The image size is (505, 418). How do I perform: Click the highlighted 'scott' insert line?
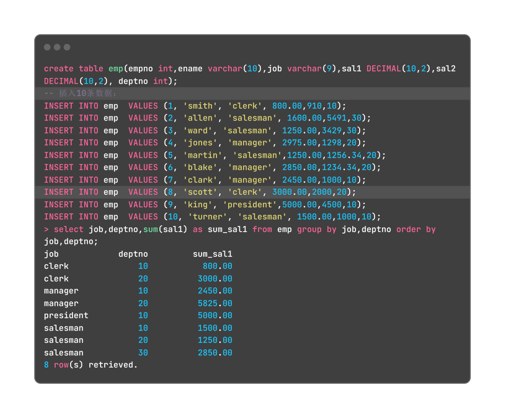(252, 192)
